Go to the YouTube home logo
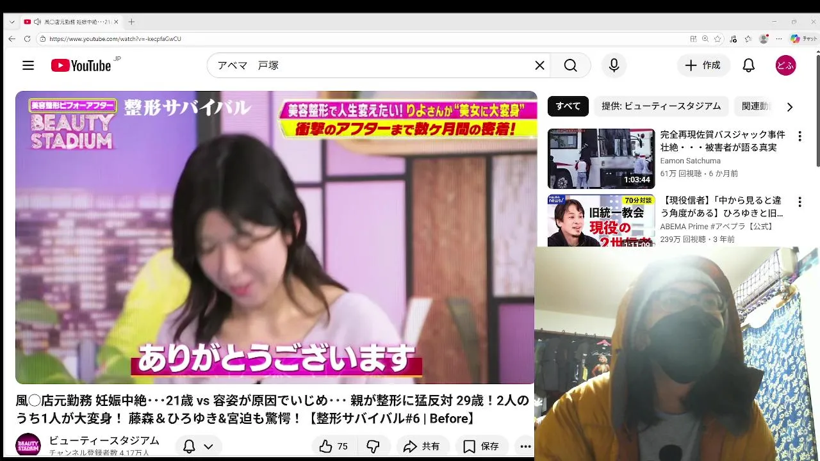The height and width of the screenshot is (461, 820). pyautogui.click(x=81, y=65)
